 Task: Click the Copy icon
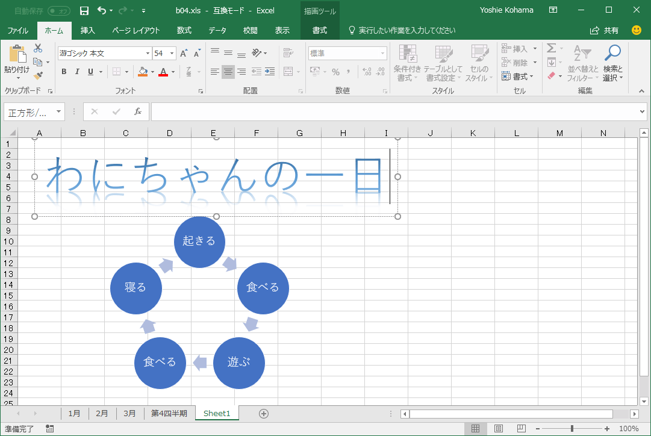point(38,62)
